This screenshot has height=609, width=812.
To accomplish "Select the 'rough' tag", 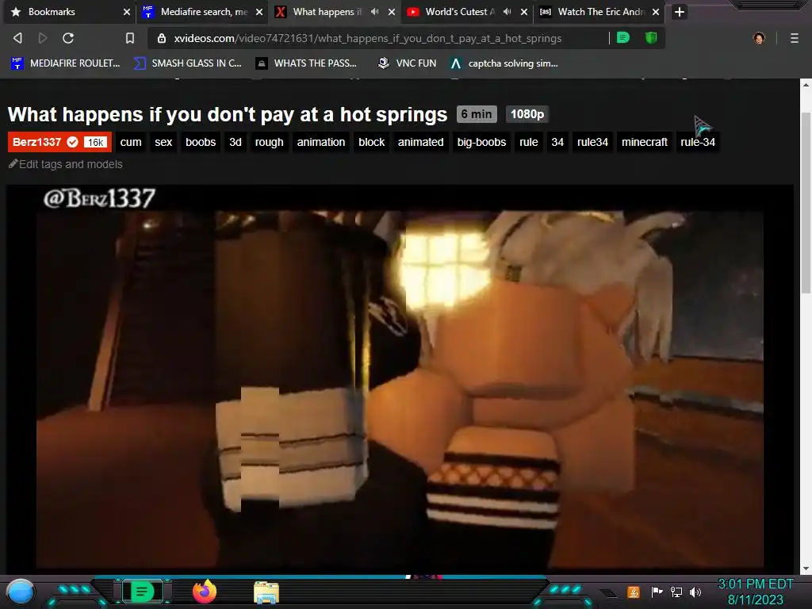I will (x=269, y=142).
